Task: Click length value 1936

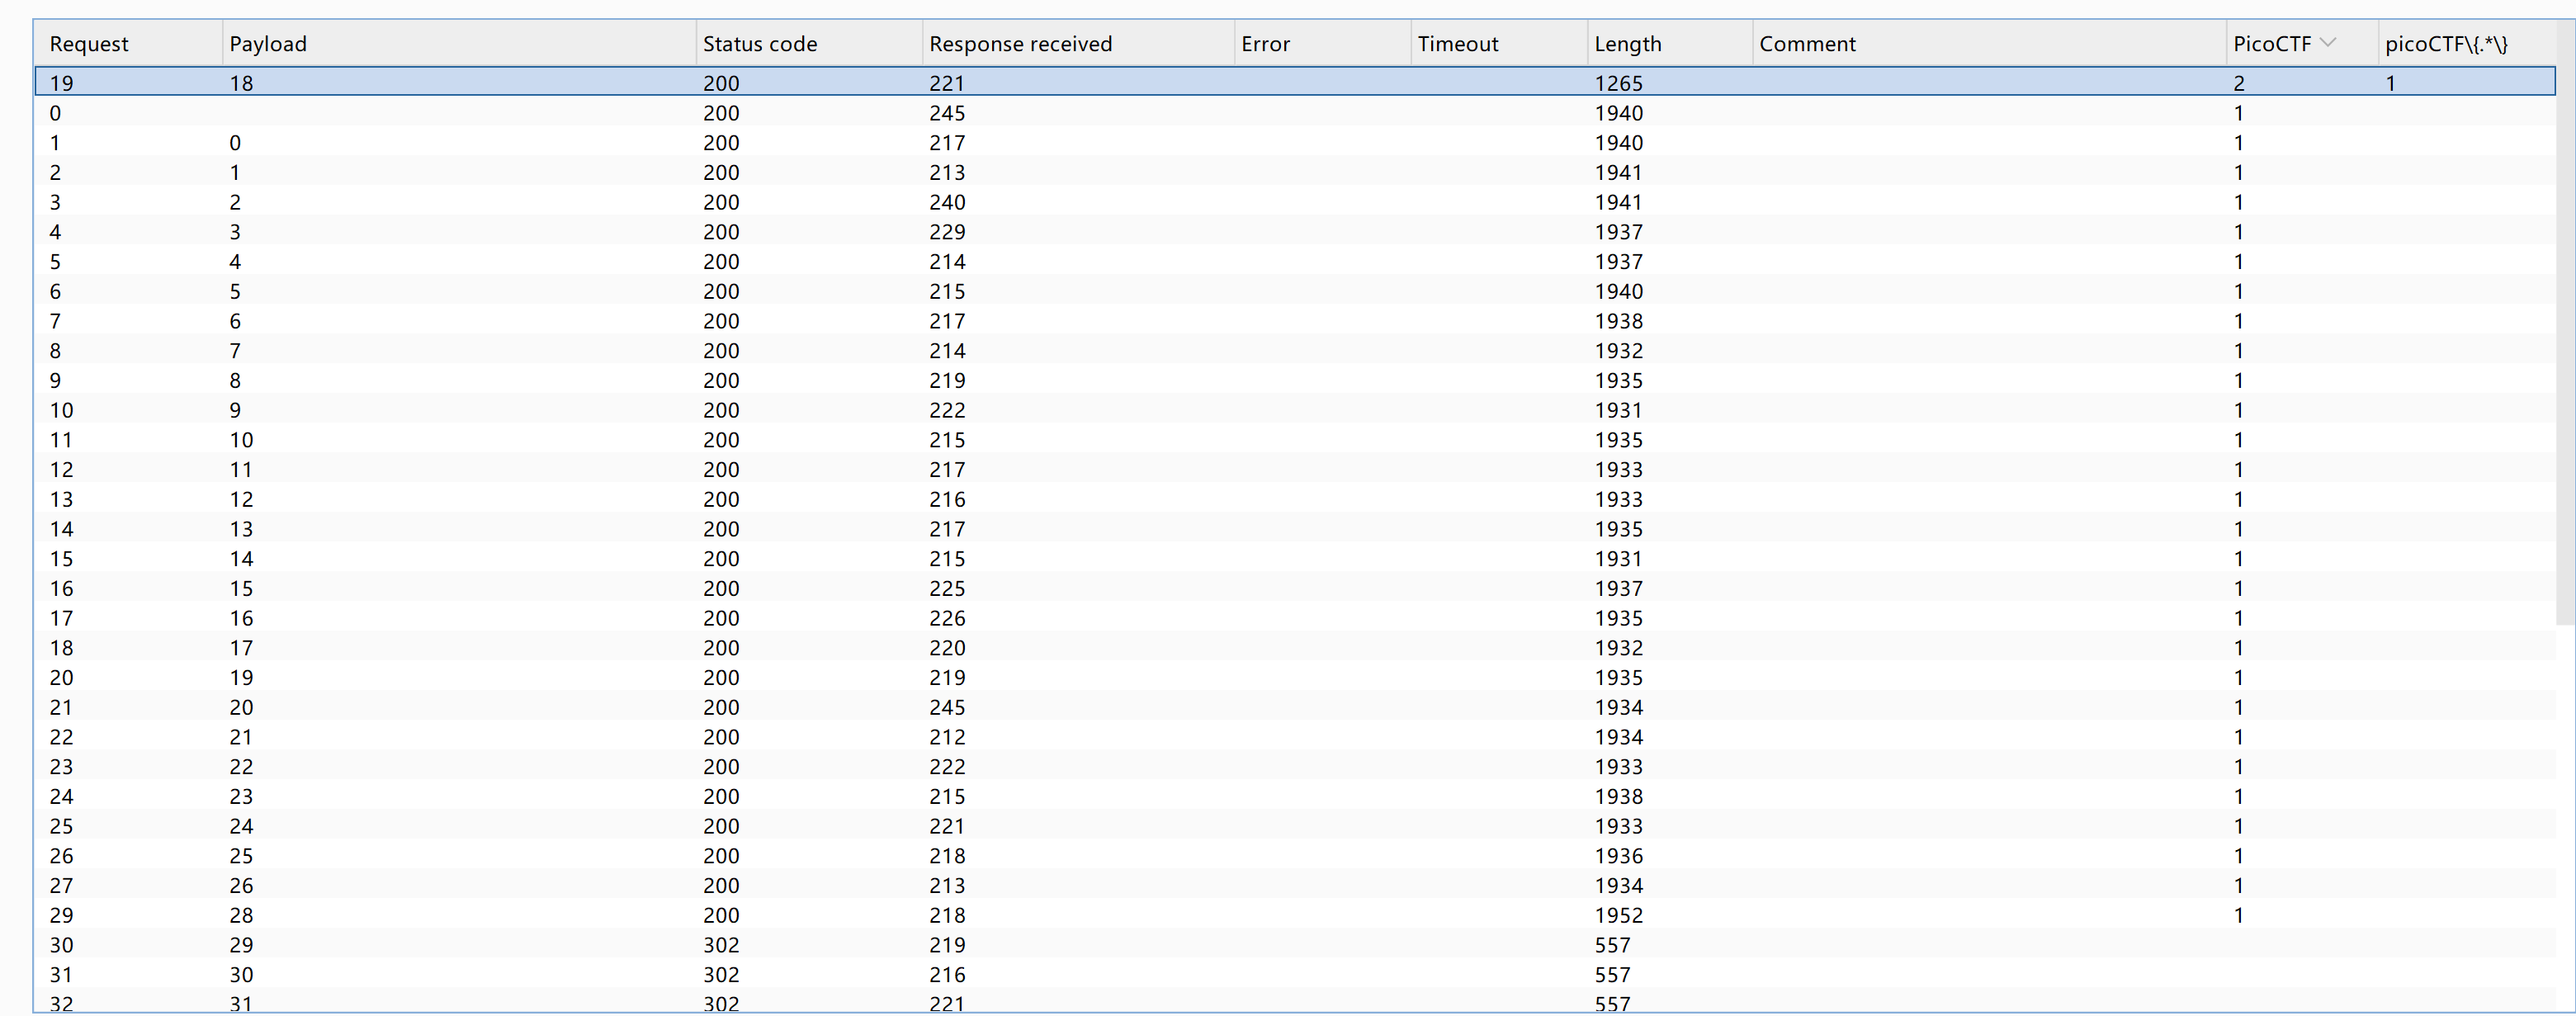Action: click(x=1618, y=856)
